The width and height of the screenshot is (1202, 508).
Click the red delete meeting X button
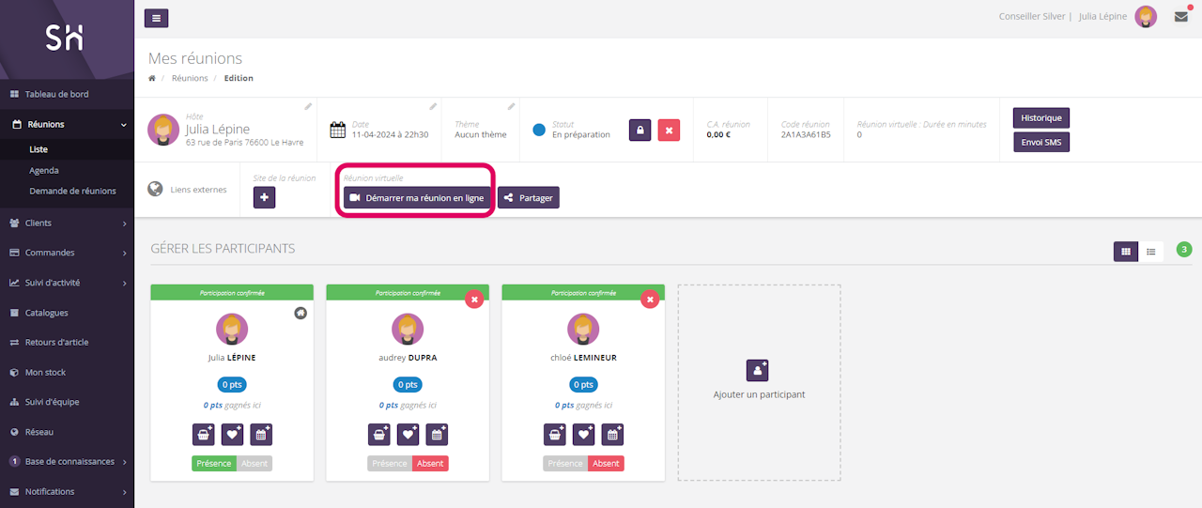click(x=669, y=131)
